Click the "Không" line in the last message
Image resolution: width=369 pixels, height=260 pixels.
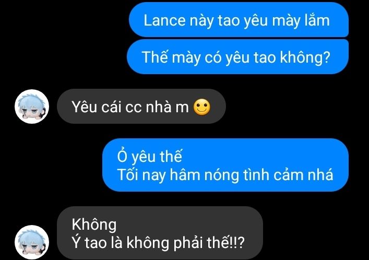click(94, 224)
